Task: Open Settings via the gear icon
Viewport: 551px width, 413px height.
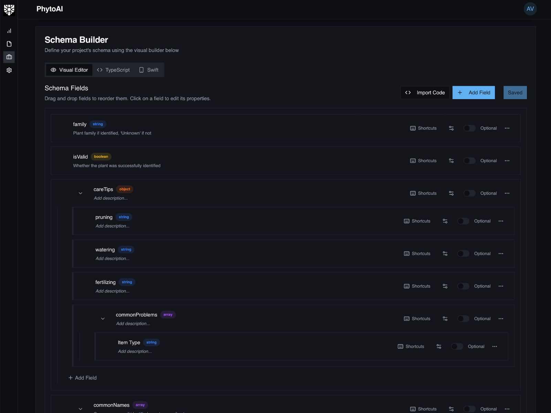Action: [9, 70]
